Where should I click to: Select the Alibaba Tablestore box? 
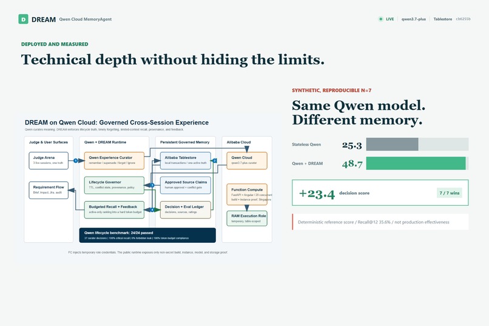click(x=186, y=161)
